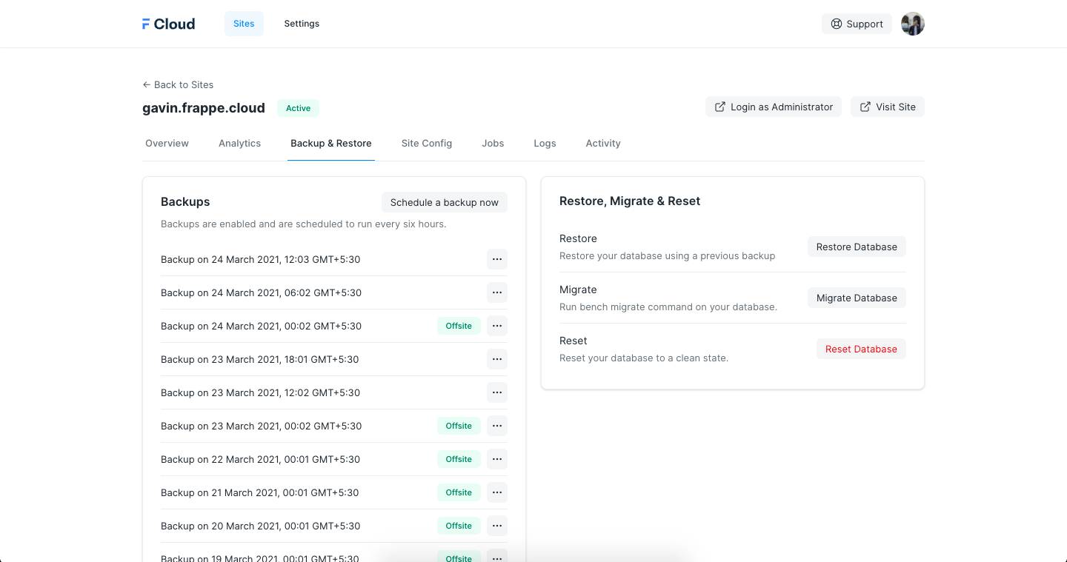The width and height of the screenshot is (1067, 562).
Task: Select the Activity tab
Action: [x=602, y=143]
